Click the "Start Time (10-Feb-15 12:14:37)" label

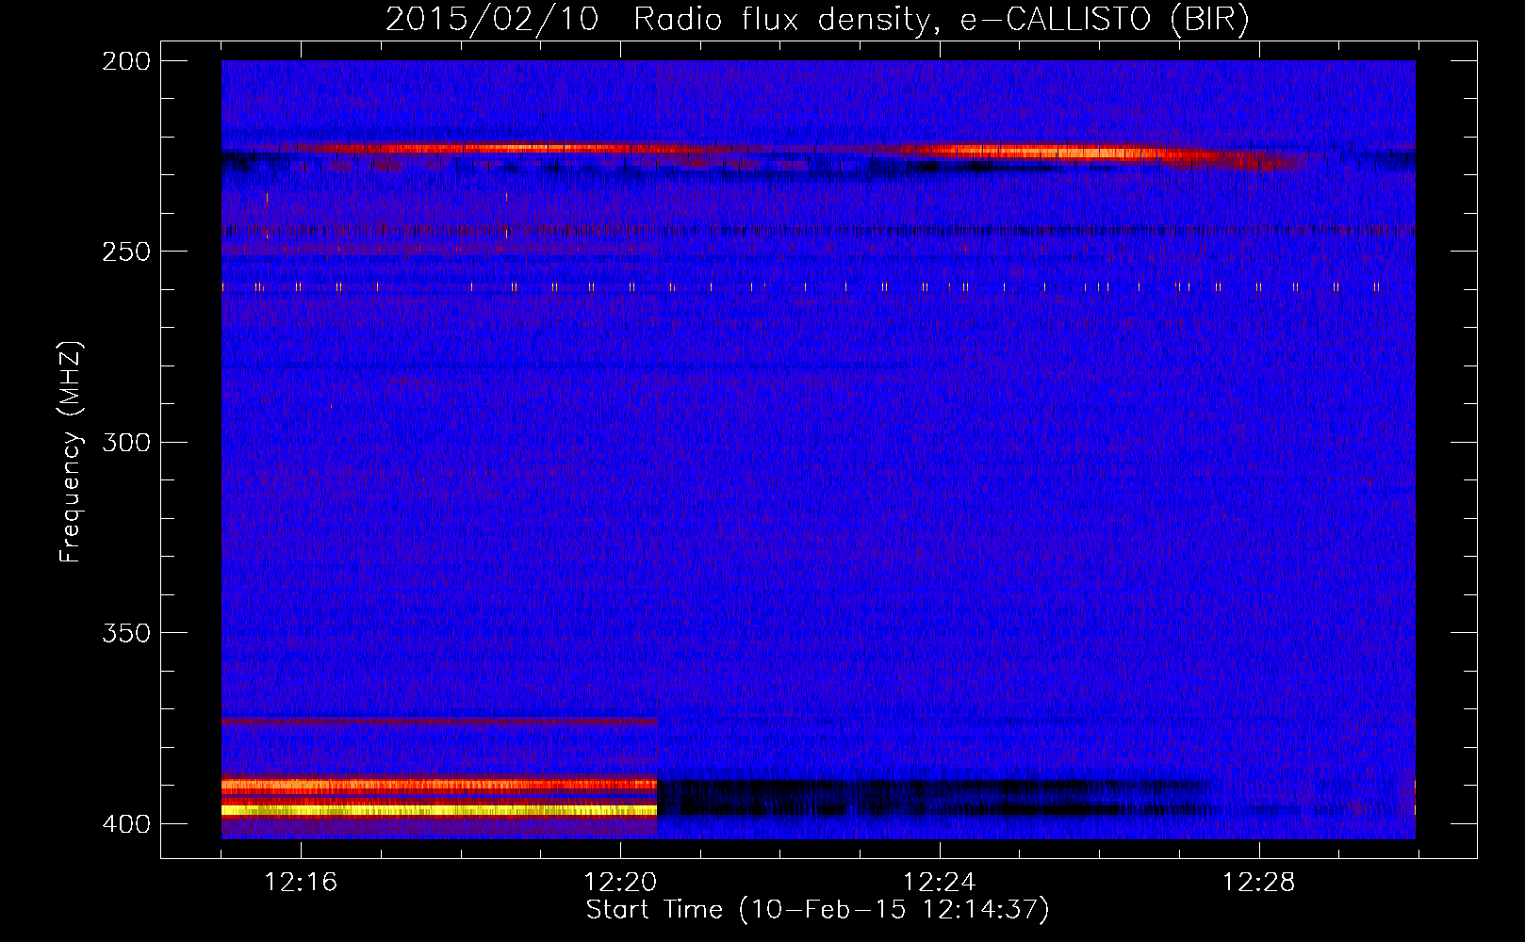[x=817, y=910]
